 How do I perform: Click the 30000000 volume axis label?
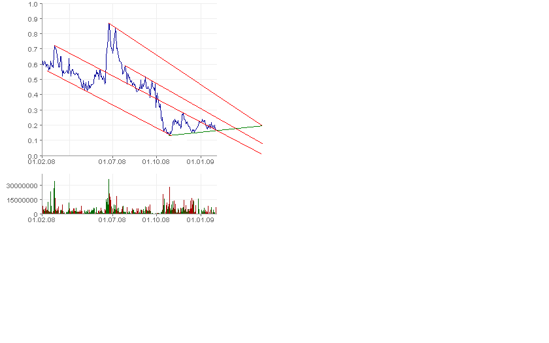pos(22,186)
